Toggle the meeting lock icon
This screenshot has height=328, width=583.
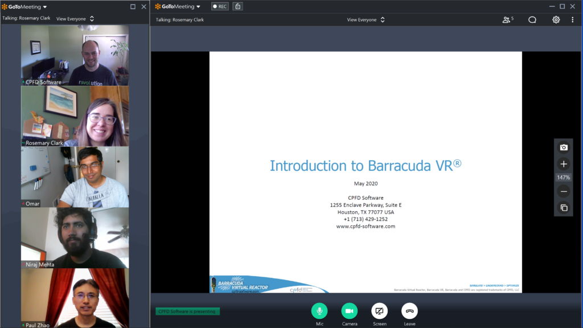tap(237, 6)
